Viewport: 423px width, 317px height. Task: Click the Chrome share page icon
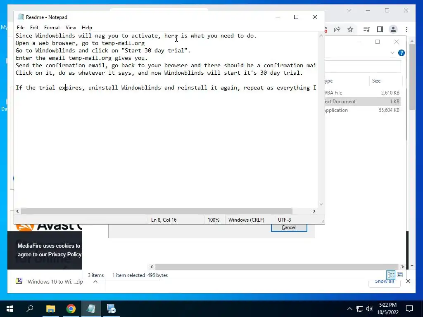click(x=337, y=29)
